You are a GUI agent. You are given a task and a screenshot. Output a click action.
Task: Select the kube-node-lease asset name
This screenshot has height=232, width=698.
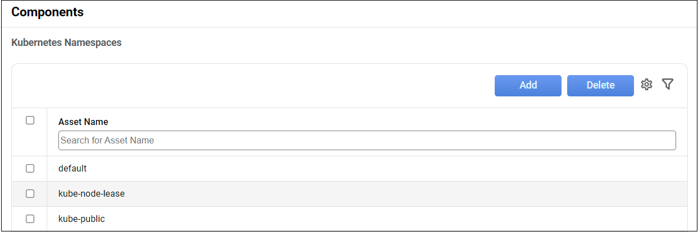point(92,194)
